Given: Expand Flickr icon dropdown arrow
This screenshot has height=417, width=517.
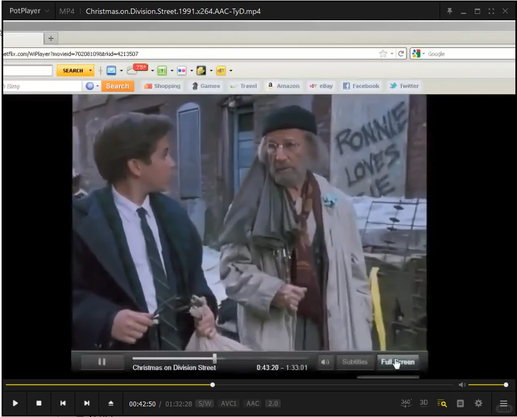Looking at the screenshot, I should pos(192,70).
